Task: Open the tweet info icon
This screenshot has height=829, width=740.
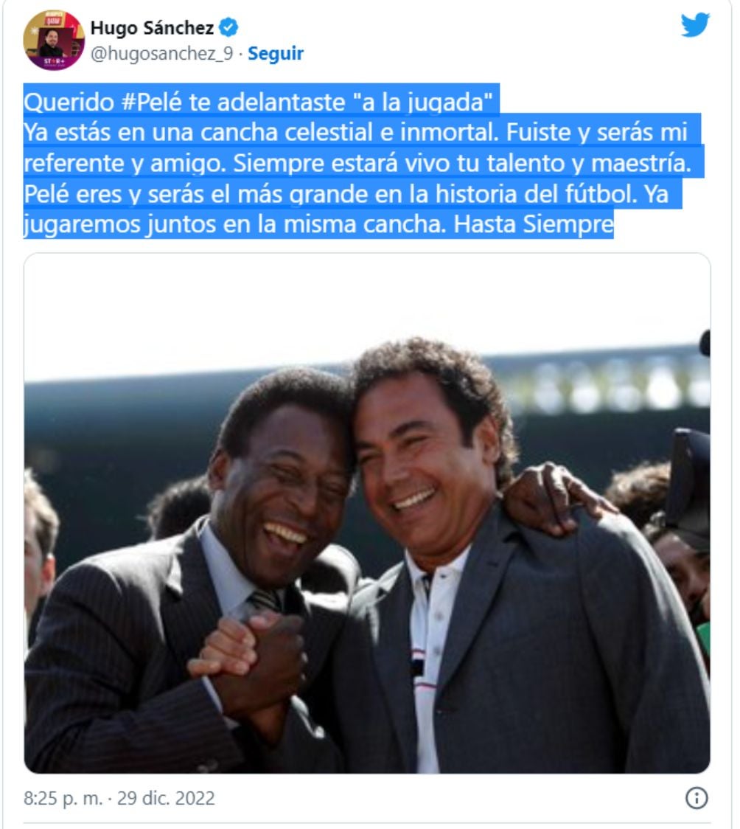Action: (x=697, y=798)
